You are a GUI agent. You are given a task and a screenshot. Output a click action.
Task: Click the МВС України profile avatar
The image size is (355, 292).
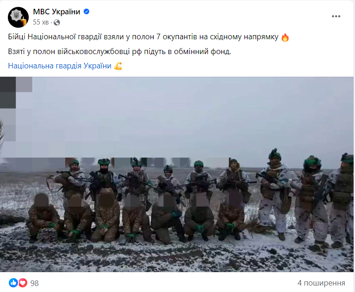tap(18, 17)
